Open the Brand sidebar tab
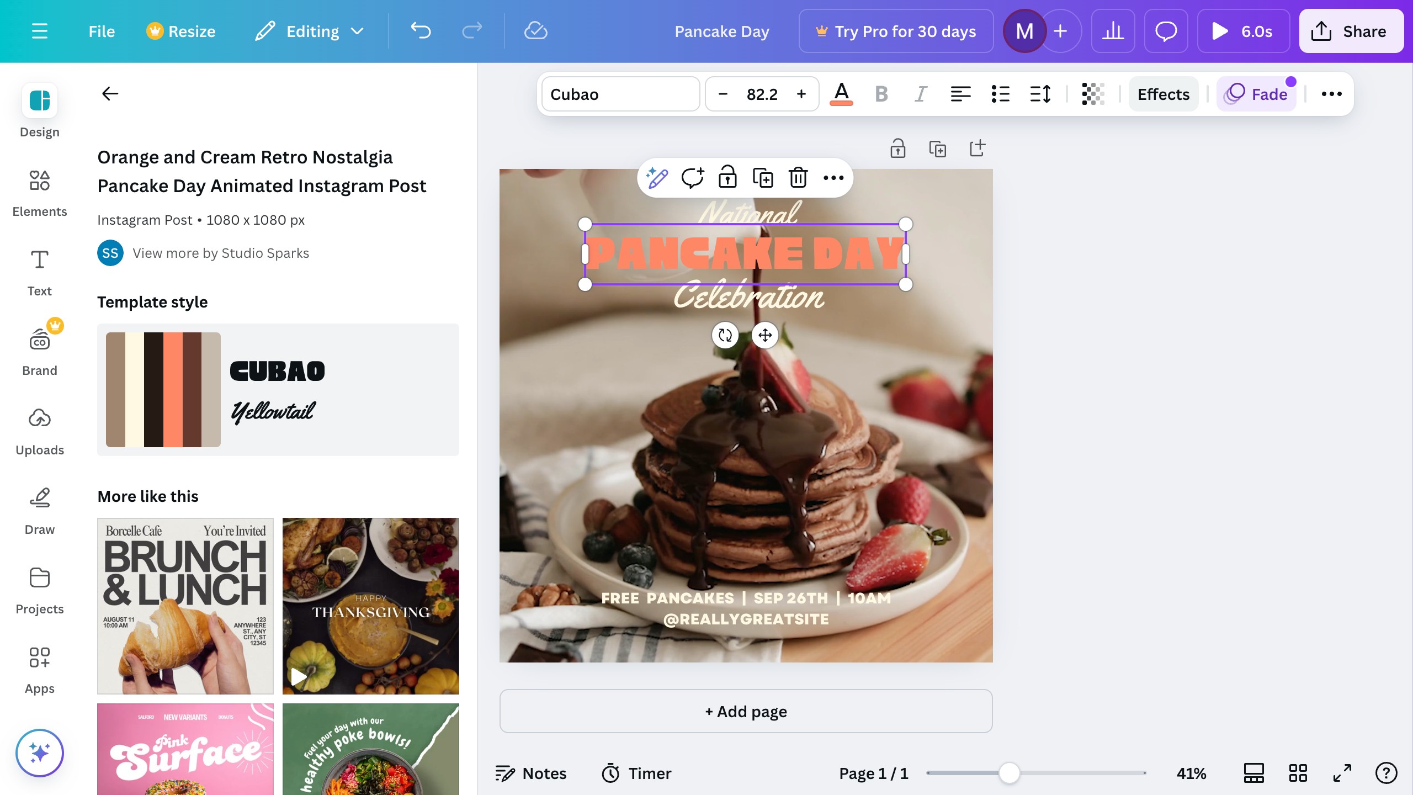 tap(40, 349)
